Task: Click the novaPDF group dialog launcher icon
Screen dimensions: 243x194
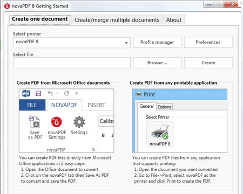Action: click(93, 149)
